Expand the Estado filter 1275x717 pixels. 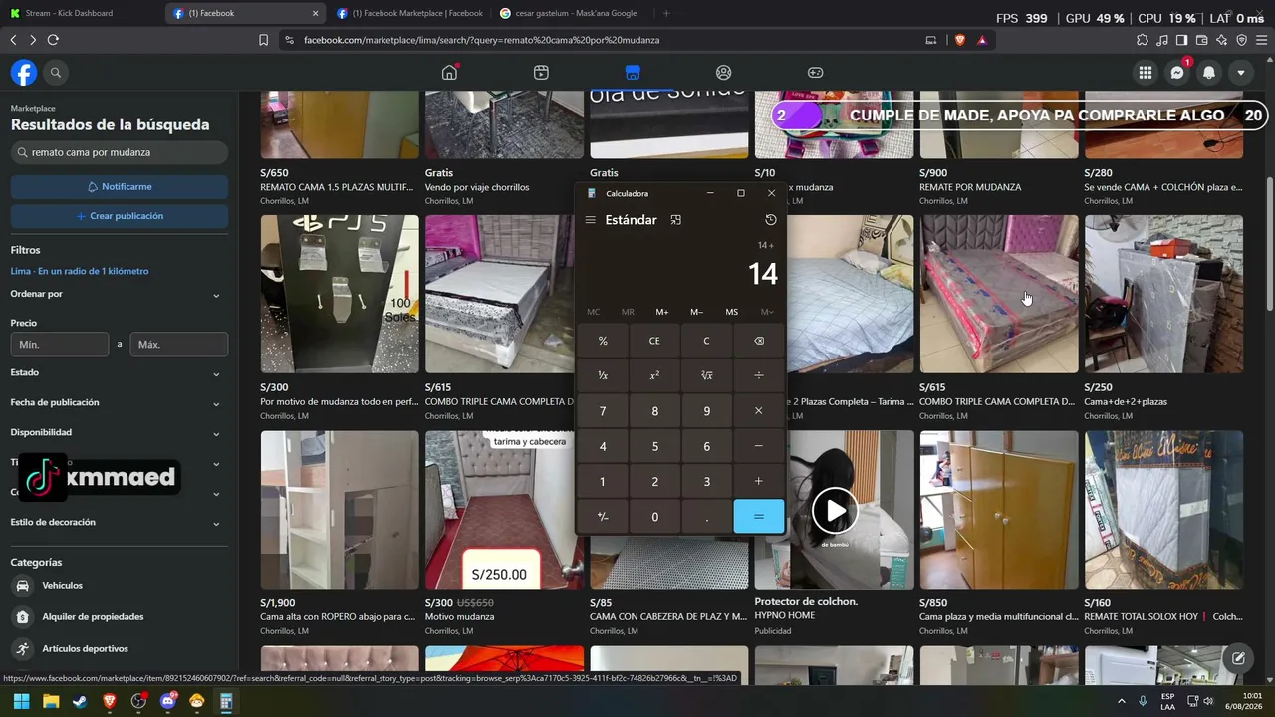tap(120, 373)
